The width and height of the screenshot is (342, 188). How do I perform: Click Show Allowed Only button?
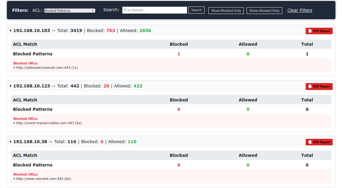point(264,11)
